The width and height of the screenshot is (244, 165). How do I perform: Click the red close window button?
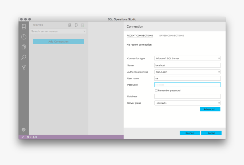tap(22, 19)
